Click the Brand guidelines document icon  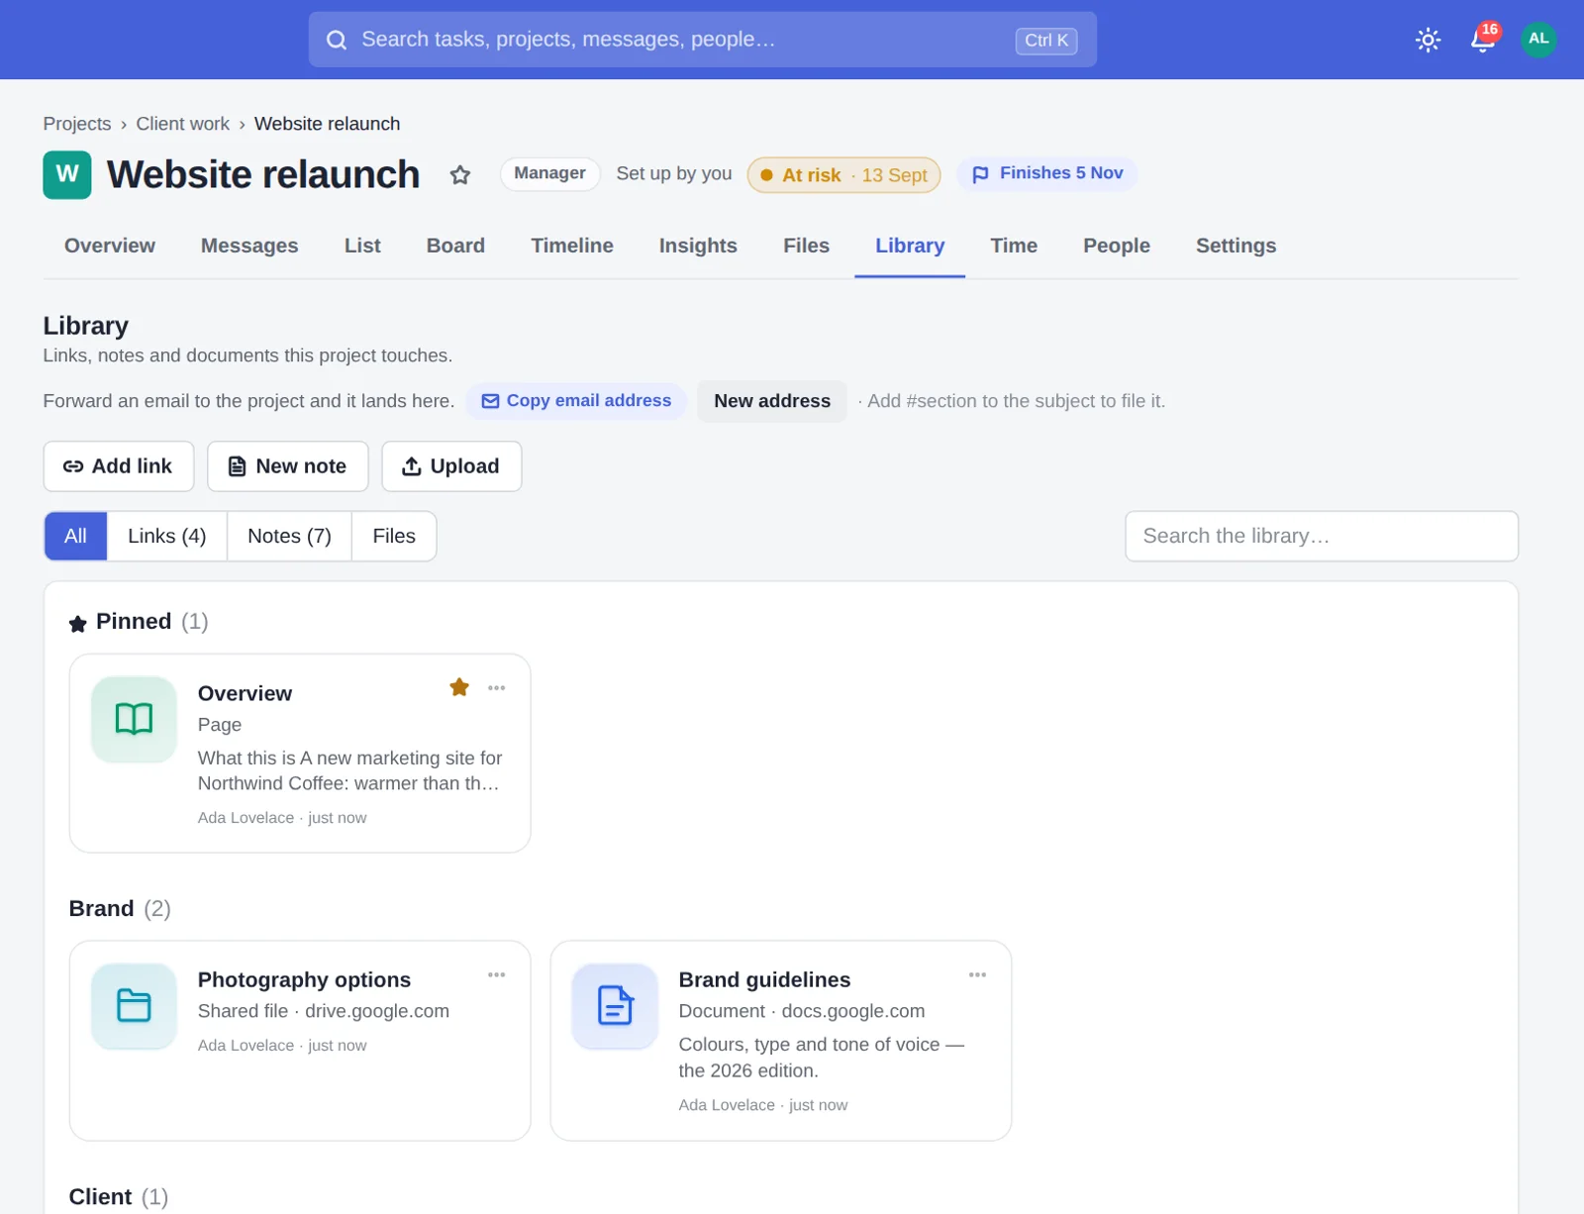click(x=615, y=1006)
